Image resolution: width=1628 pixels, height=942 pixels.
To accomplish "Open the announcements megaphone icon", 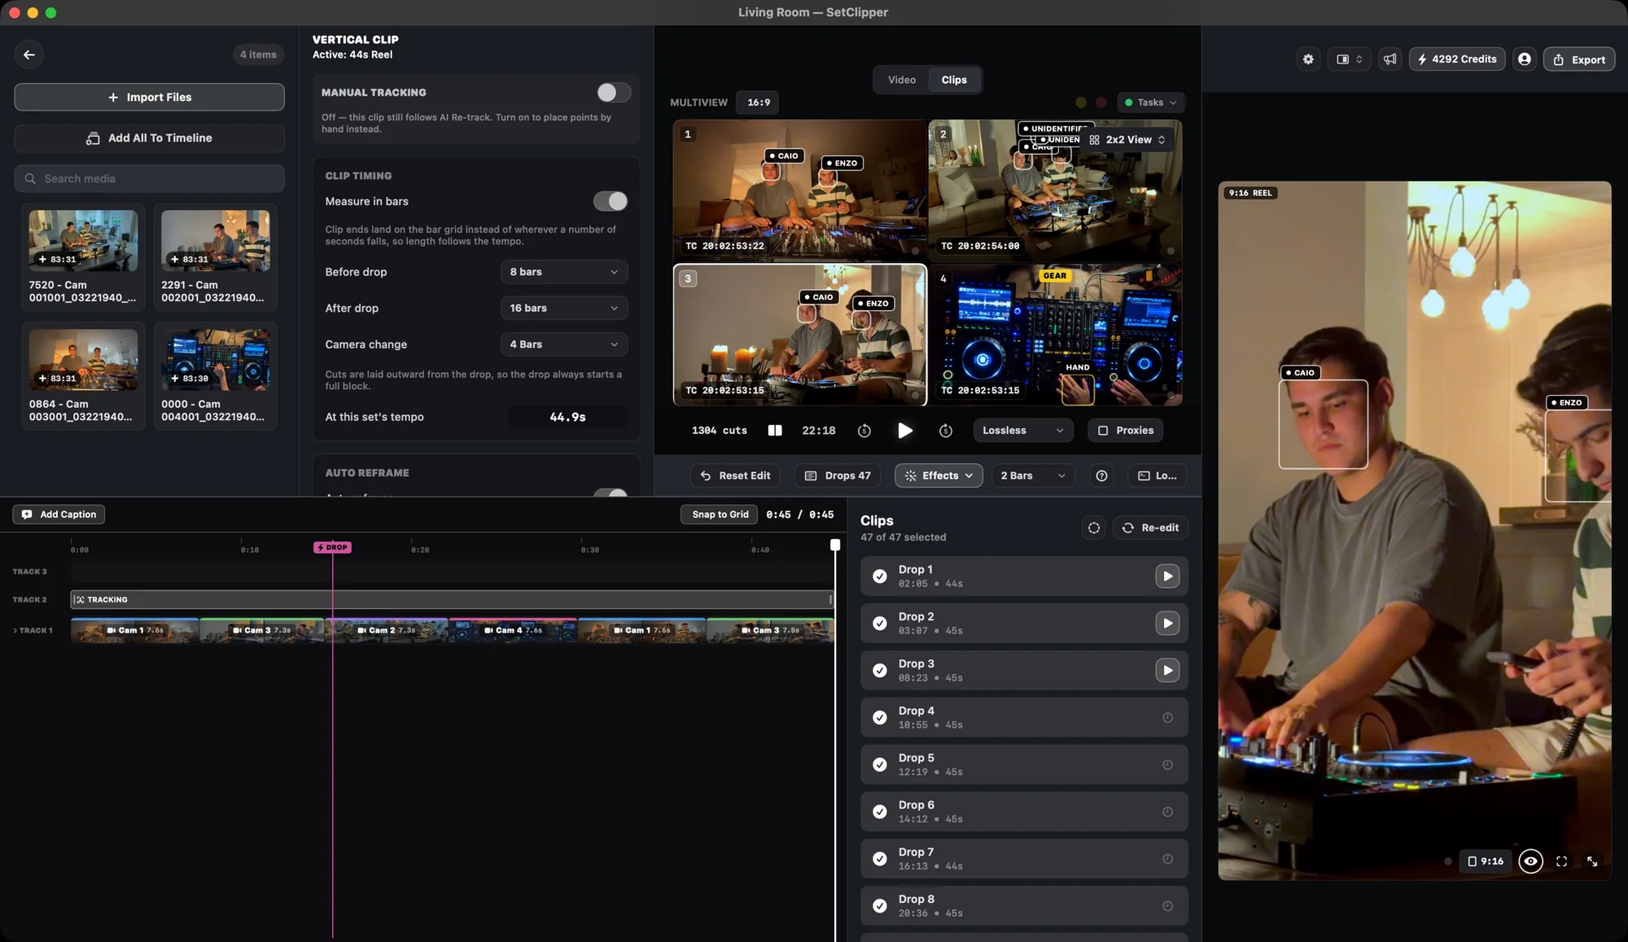I will [1390, 59].
